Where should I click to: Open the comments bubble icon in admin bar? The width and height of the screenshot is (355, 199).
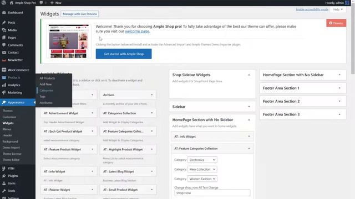(41, 3)
